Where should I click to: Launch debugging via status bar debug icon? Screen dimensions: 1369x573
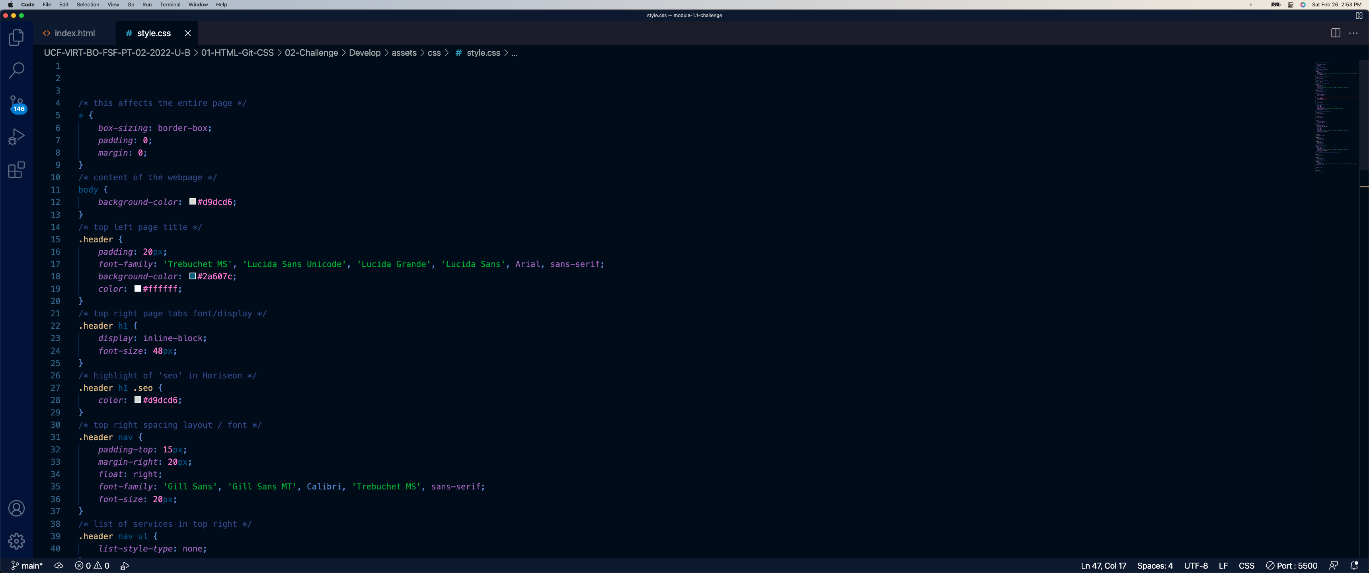tap(125, 565)
